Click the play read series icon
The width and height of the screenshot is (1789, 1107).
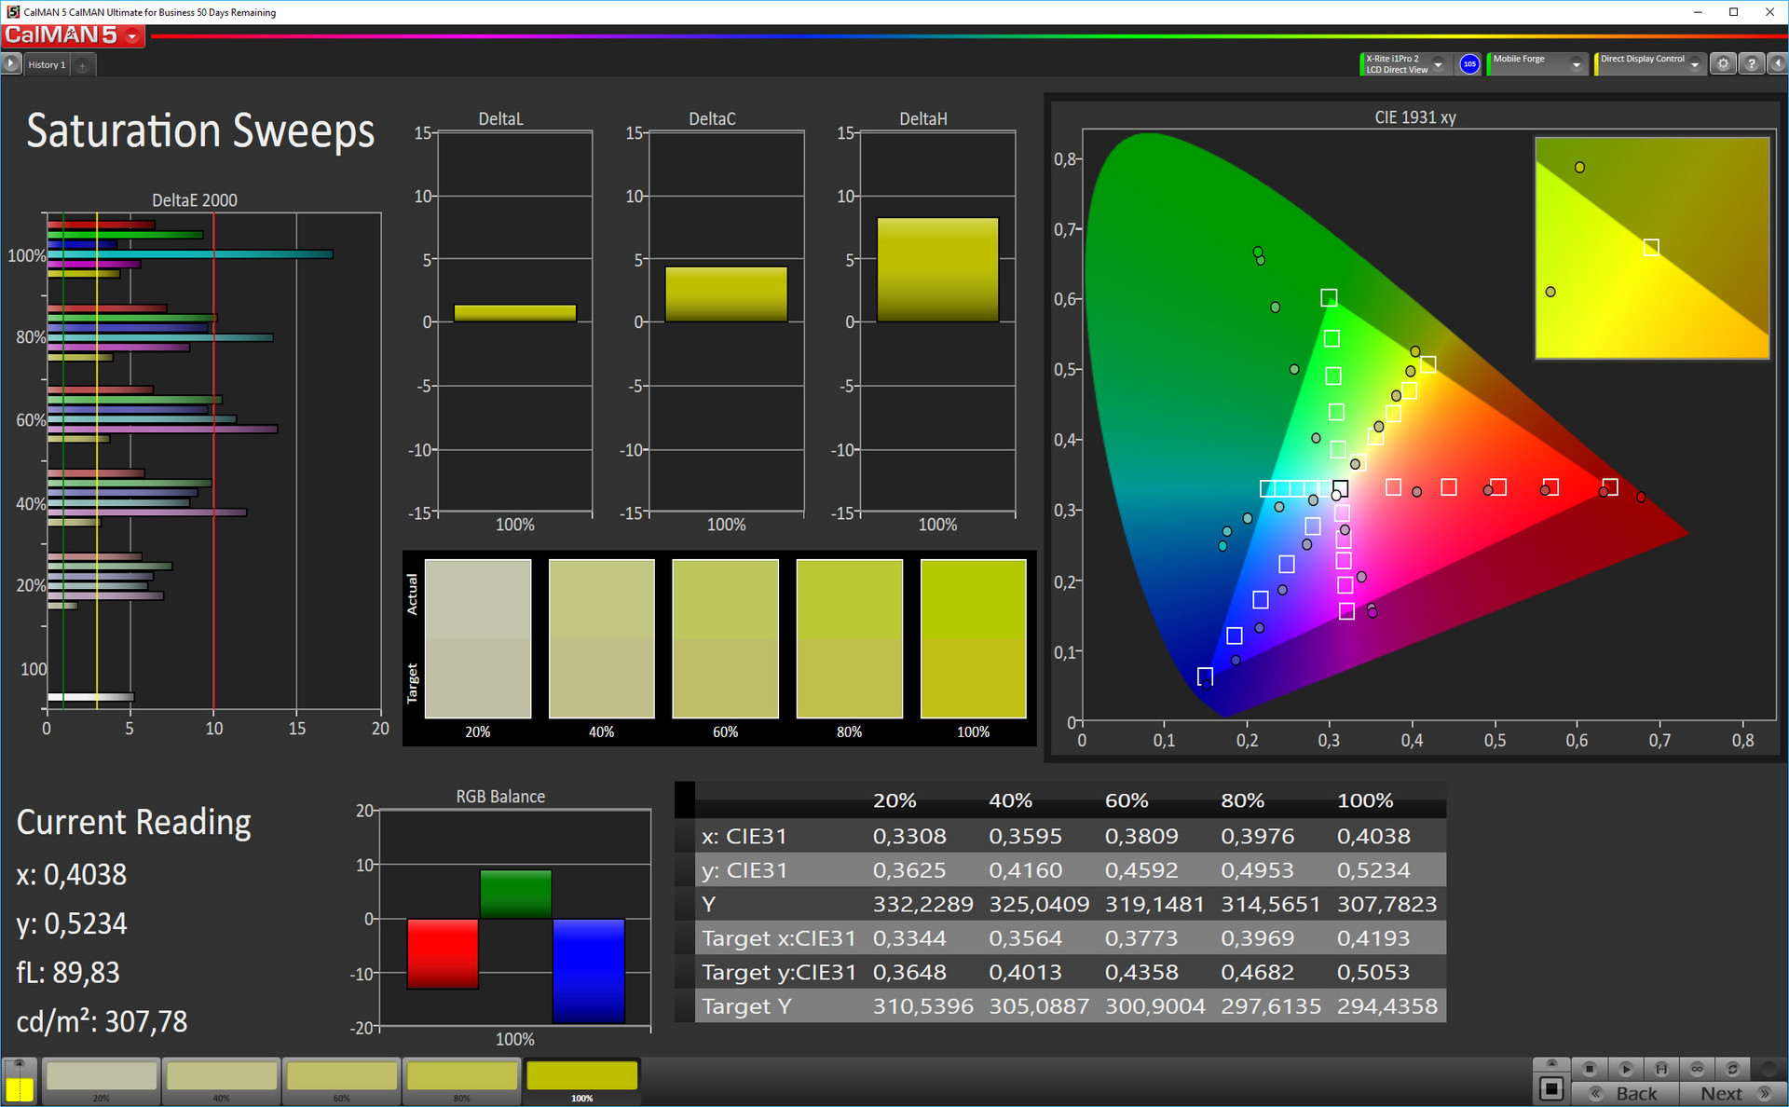1625,1069
